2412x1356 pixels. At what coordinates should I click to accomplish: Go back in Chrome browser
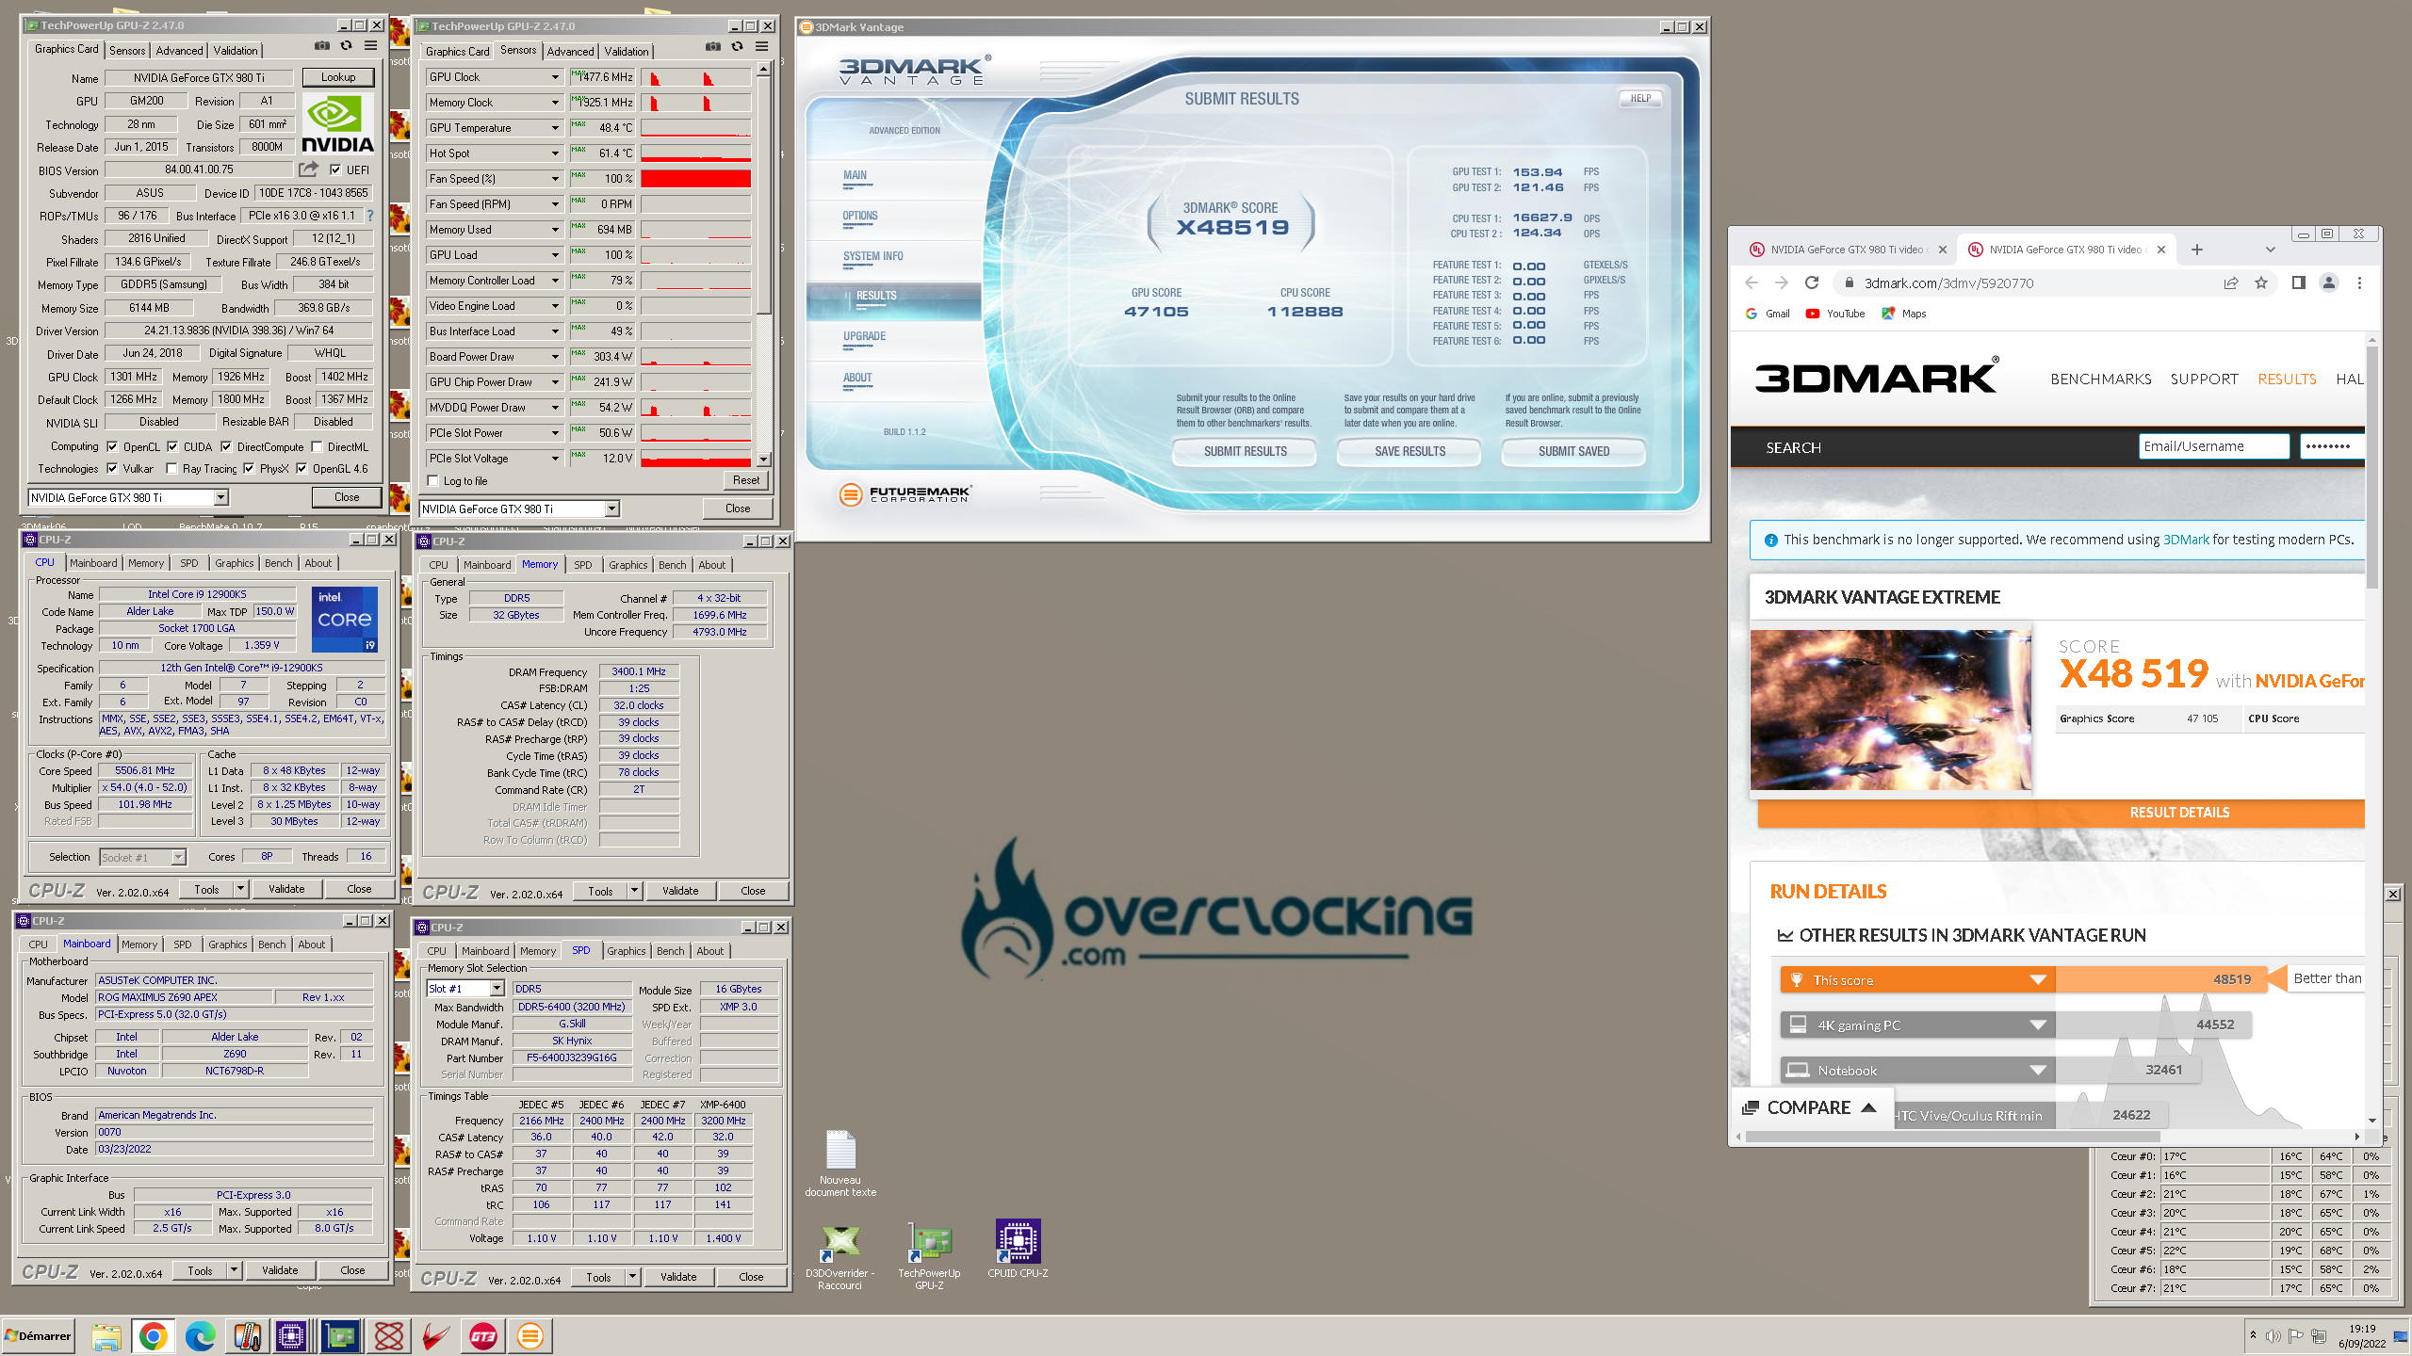1752,282
